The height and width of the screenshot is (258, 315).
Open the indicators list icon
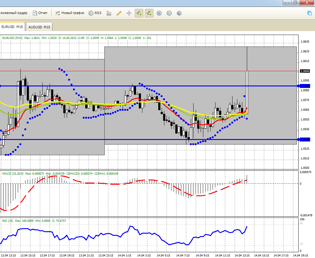[109, 13]
